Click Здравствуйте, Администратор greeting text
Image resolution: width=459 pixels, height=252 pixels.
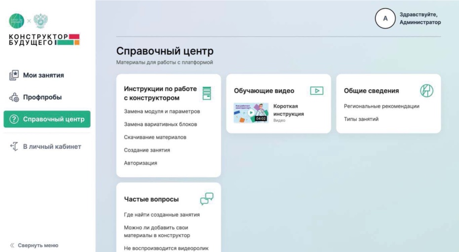(420, 18)
